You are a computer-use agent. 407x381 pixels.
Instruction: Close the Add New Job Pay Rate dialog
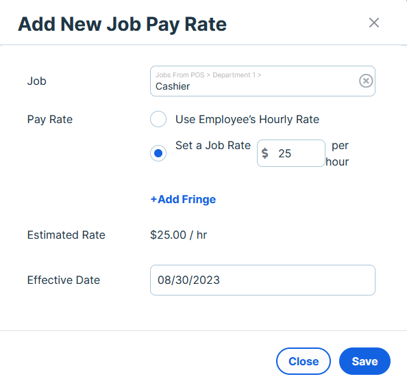[x=374, y=23]
